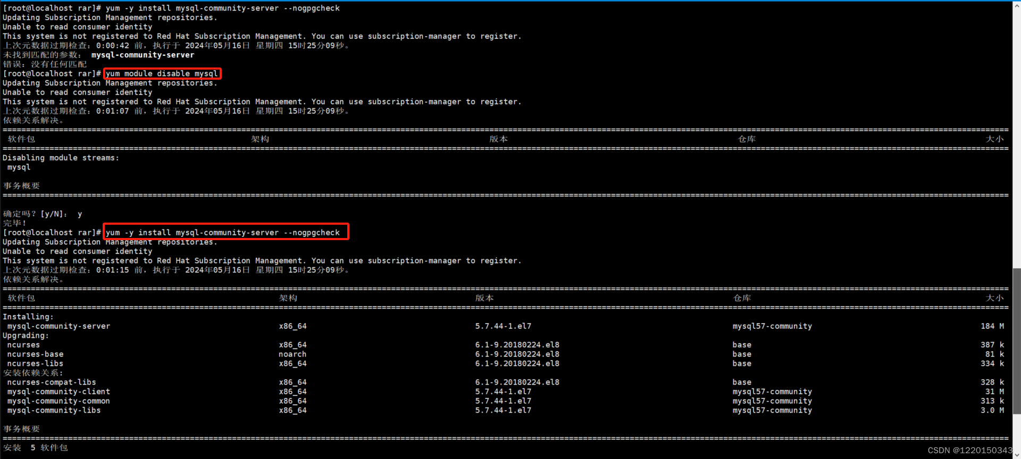Viewport: 1021px width, 459px height.
Task: Click the '387 k' size value
Action: tap(992, 345)
